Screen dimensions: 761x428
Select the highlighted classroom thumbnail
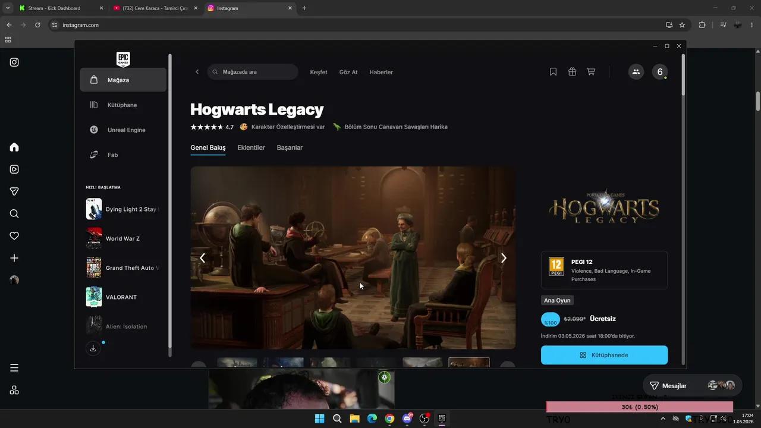tap(469, 363)
